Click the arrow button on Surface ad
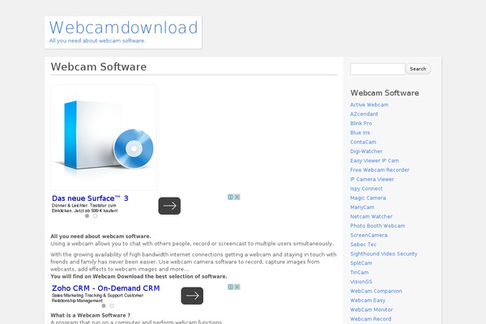This screenshot has width=486, height=324. tap(169, 206)
